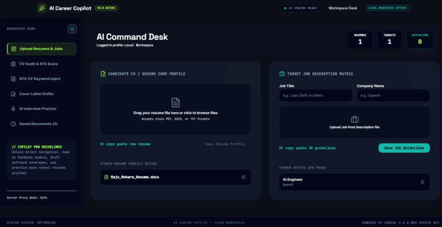Click the Copilot Pro Guidelines heading

(x=37, y=147)
